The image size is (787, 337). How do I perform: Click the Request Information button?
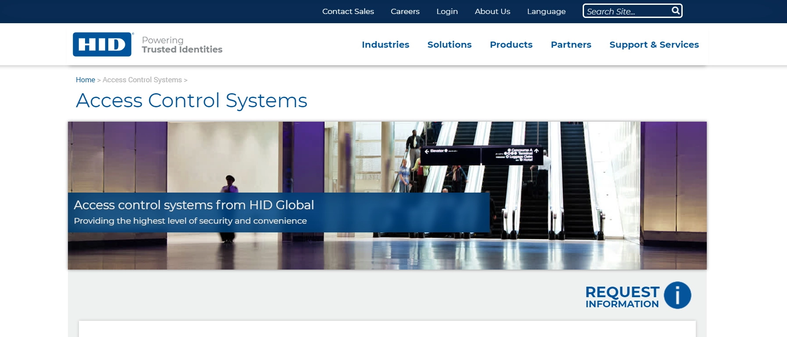point(638,296)
